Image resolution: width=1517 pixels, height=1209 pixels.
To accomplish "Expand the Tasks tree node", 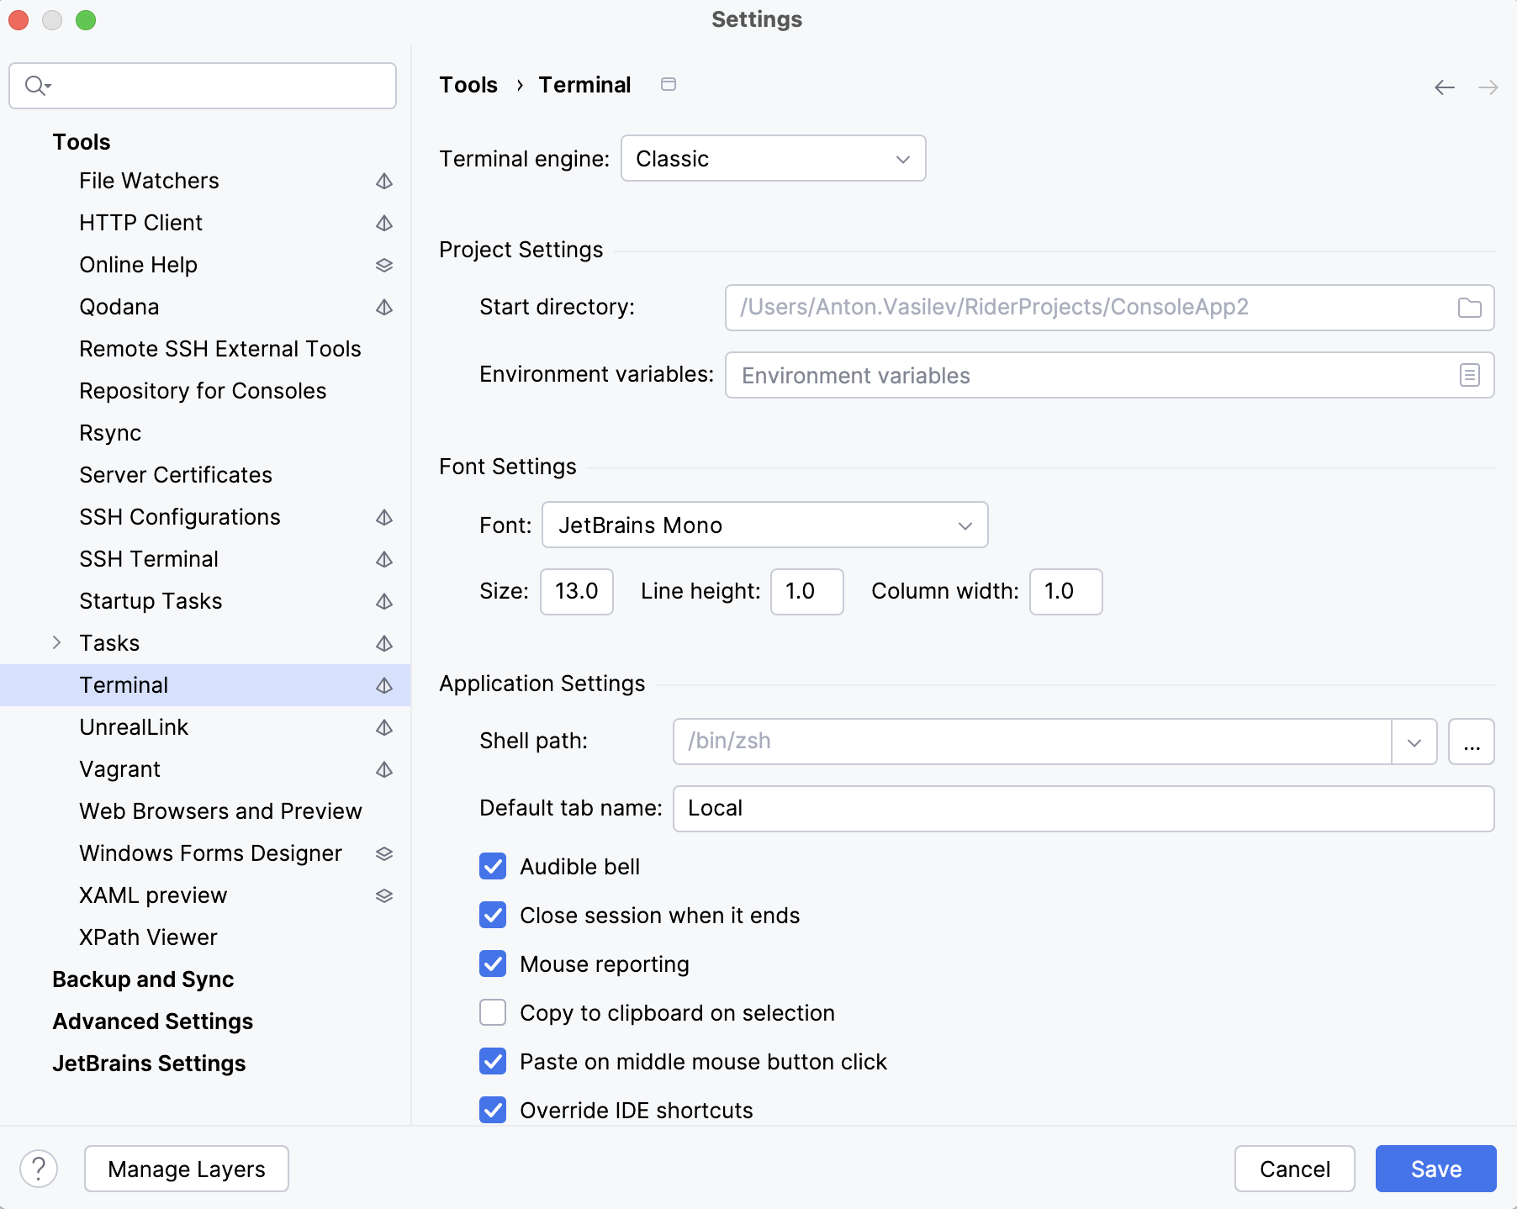I will click(56, 642).
